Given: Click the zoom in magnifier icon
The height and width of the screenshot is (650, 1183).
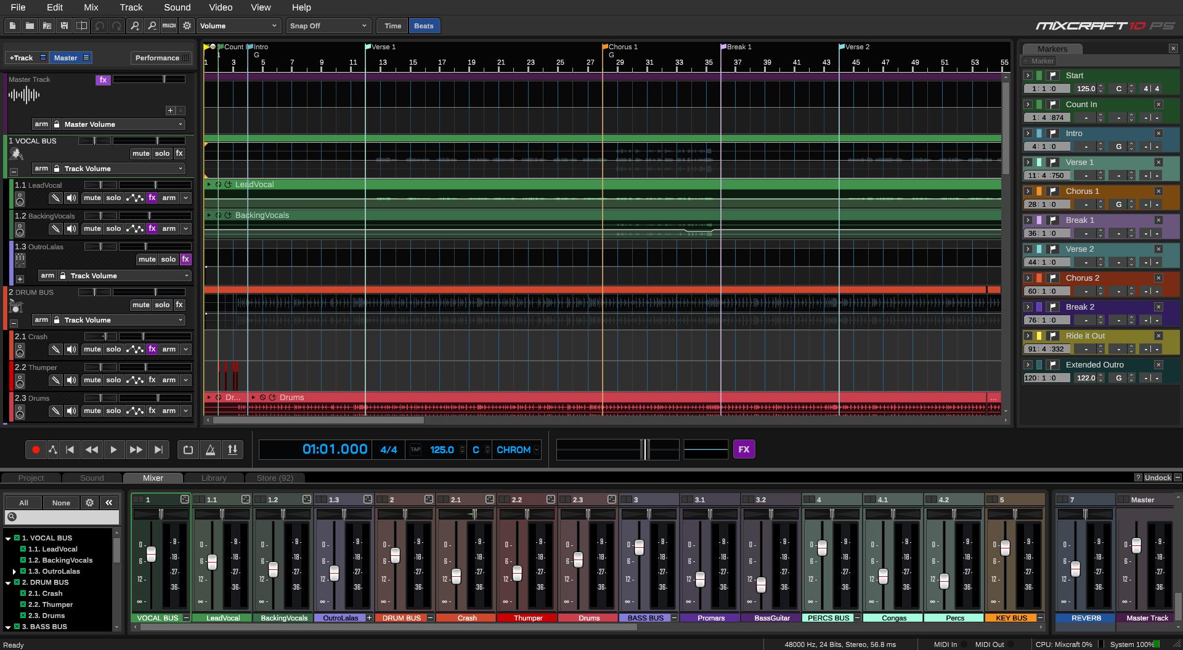Looking at the screenshot, I should [135, 26].
